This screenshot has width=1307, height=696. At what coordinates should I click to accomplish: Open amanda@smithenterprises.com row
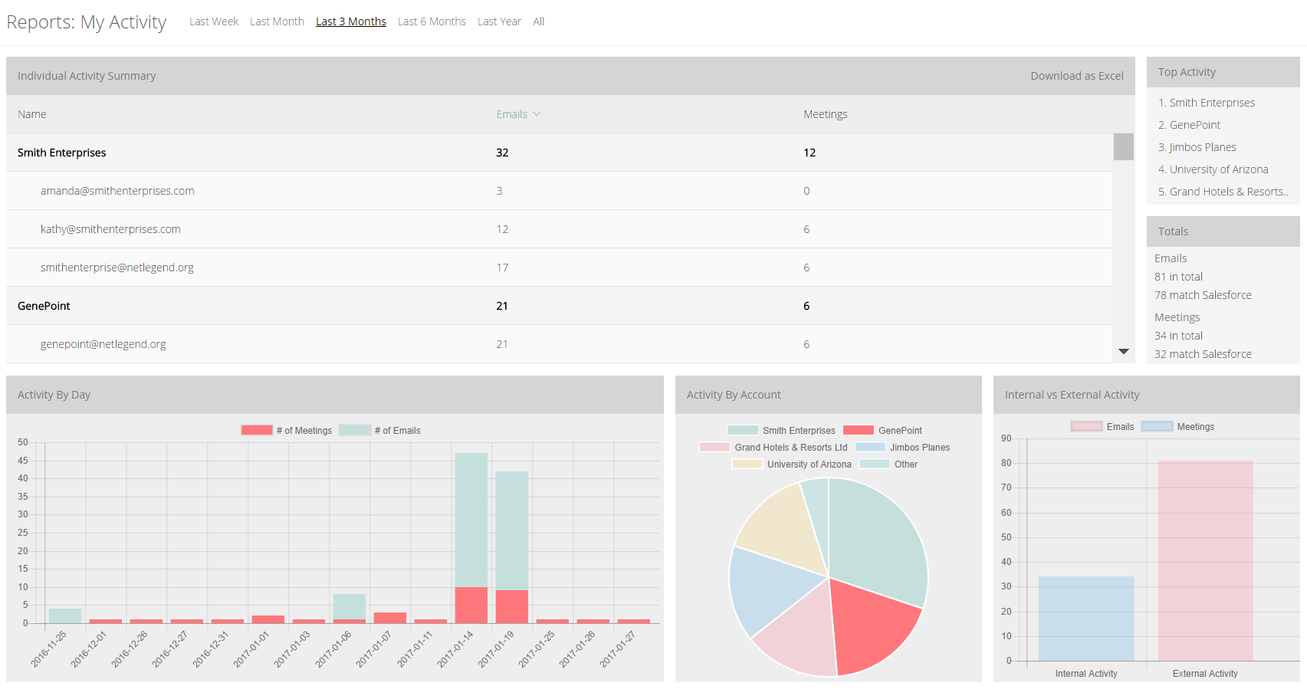coord(560,191)
